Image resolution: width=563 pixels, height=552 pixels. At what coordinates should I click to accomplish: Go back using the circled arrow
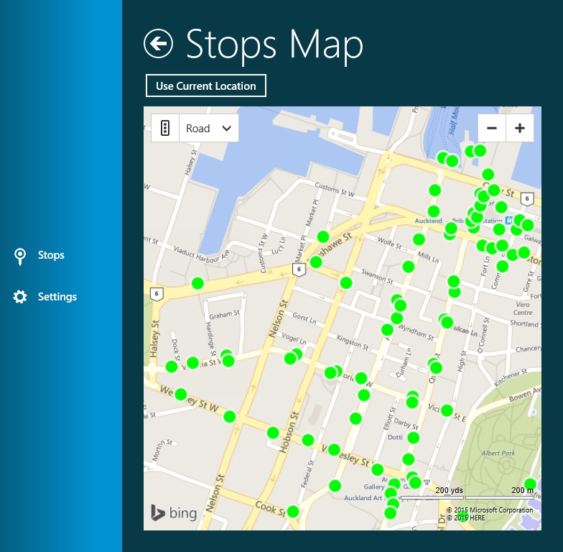point(158,43)
